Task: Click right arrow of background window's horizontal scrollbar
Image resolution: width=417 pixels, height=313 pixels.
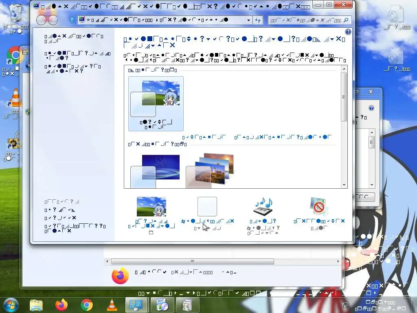Action: [338, 261]
